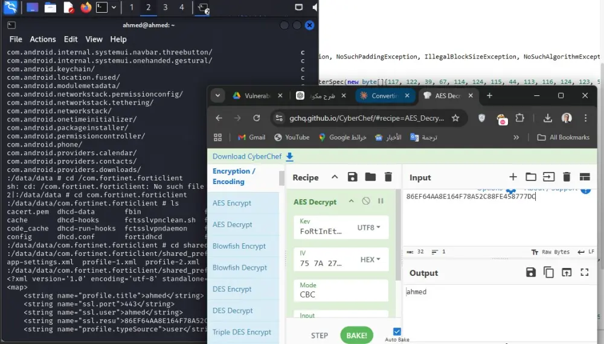Open Key format UTF8 dropdown
Screen dimensions: 604x344
pos(368,228)
